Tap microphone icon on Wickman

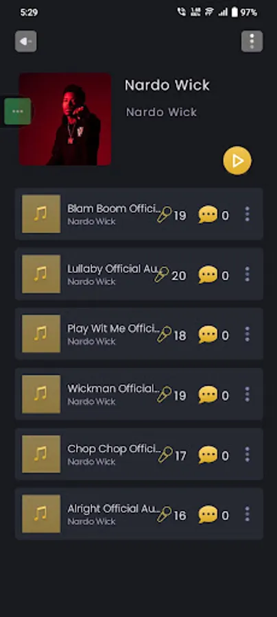[x=165, y=395]
